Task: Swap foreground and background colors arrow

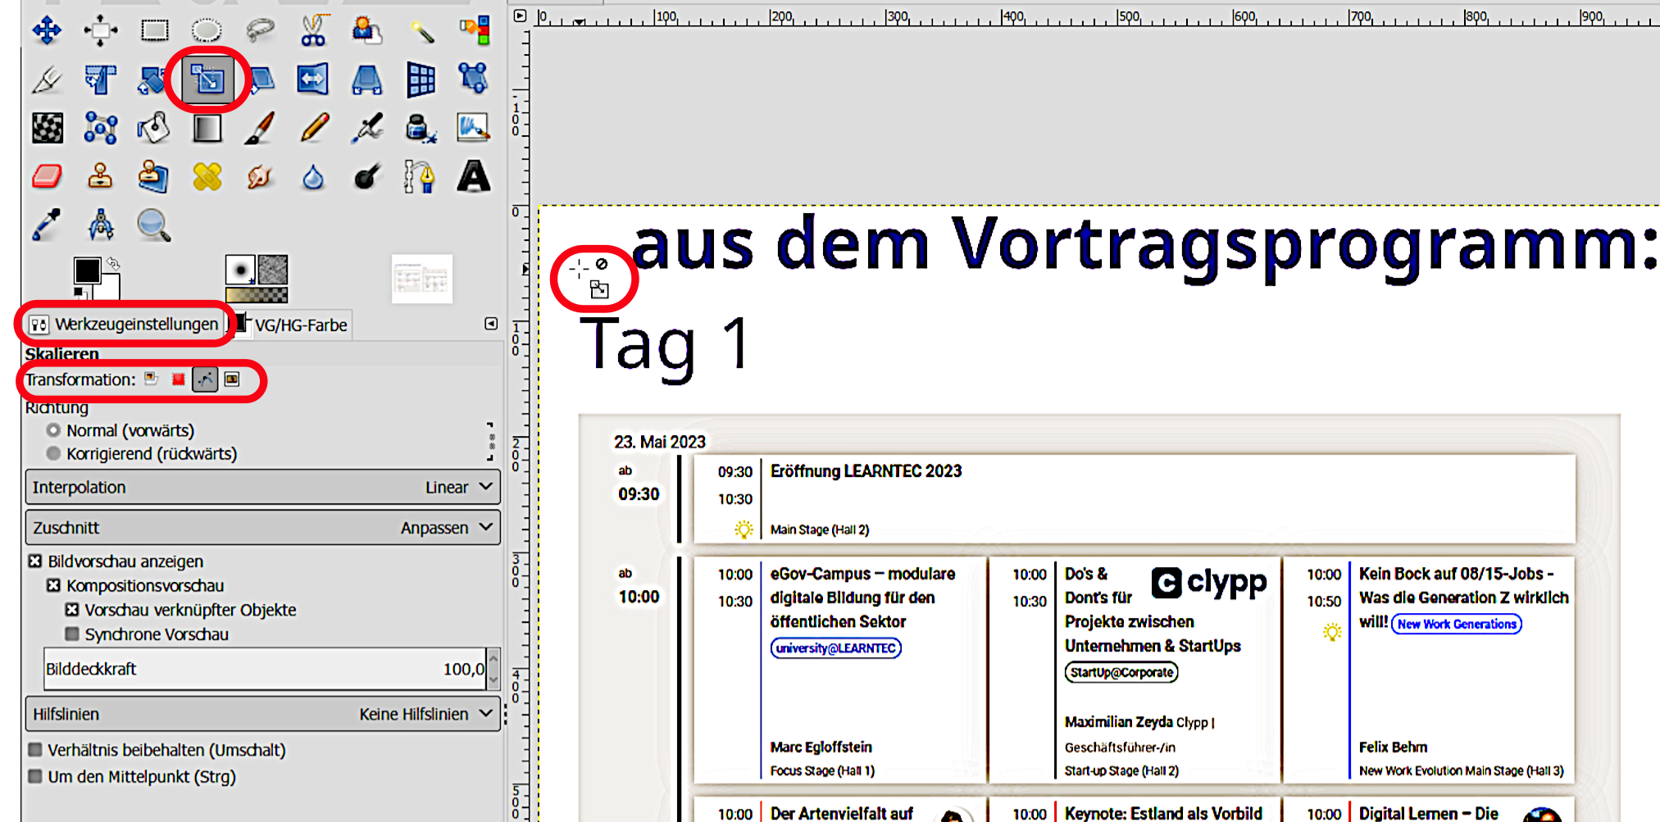Action: 113,263
